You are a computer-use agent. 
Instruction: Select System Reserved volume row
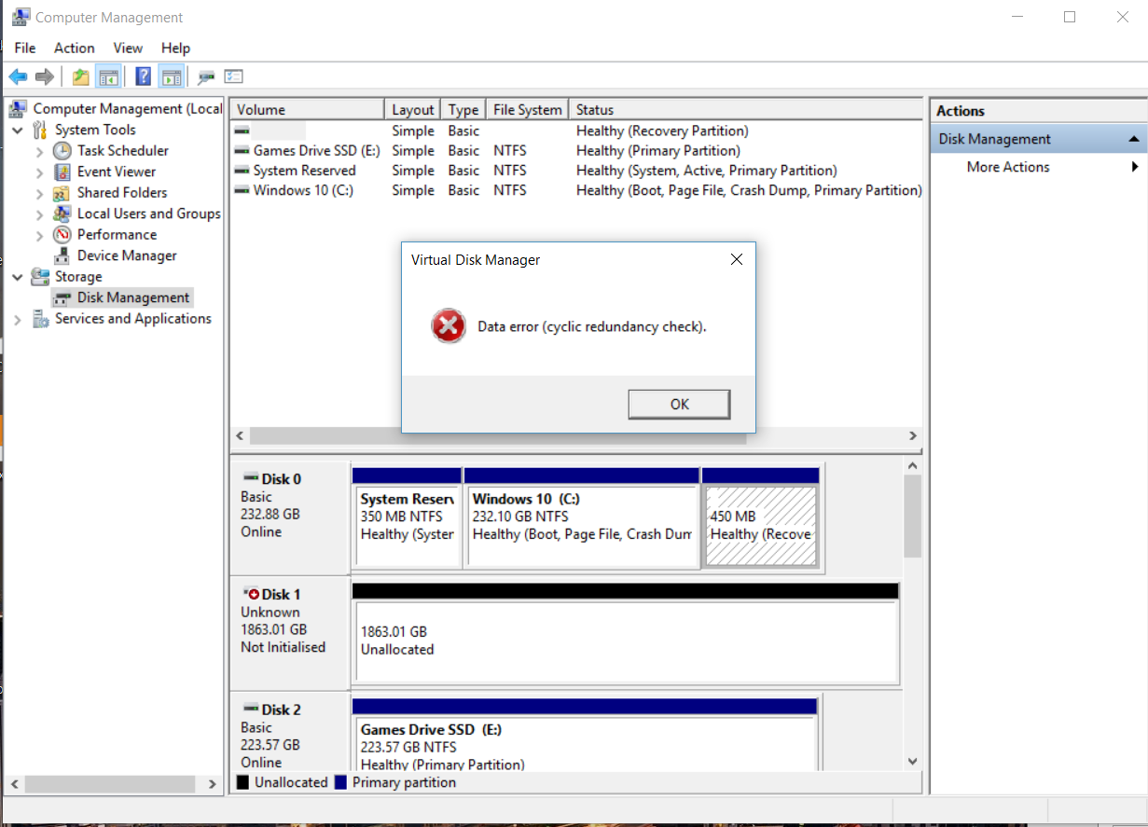pos(576,171)
